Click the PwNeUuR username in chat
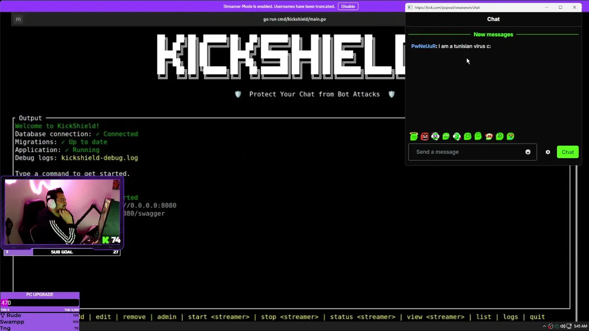This screenshot has height=331, width=589. click(423, 46)
